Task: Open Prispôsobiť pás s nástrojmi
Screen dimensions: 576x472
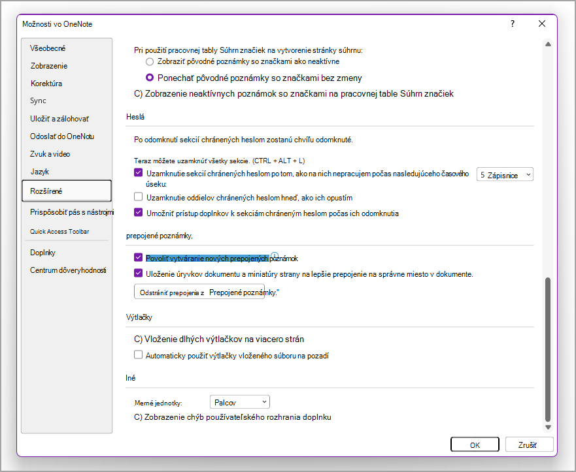Action: [72, 212]
